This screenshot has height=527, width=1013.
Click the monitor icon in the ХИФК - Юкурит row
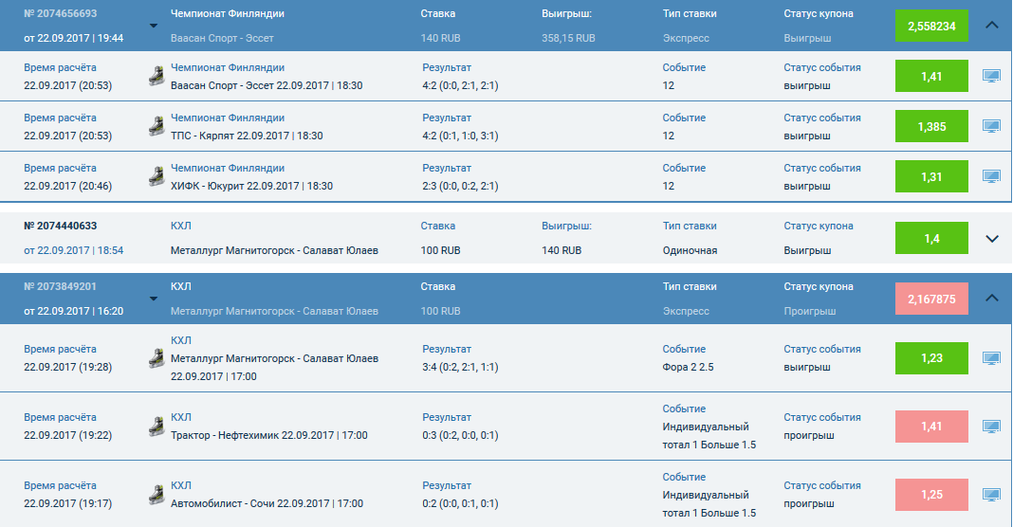(991, 176)
